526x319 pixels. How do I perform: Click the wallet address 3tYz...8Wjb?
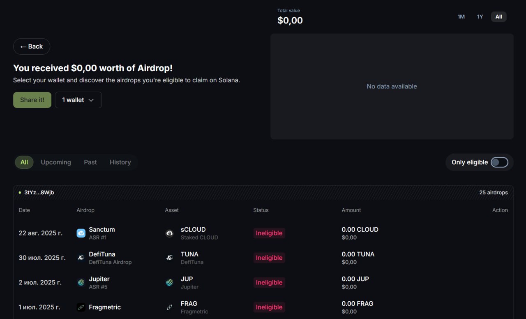(x=39, y=193)
